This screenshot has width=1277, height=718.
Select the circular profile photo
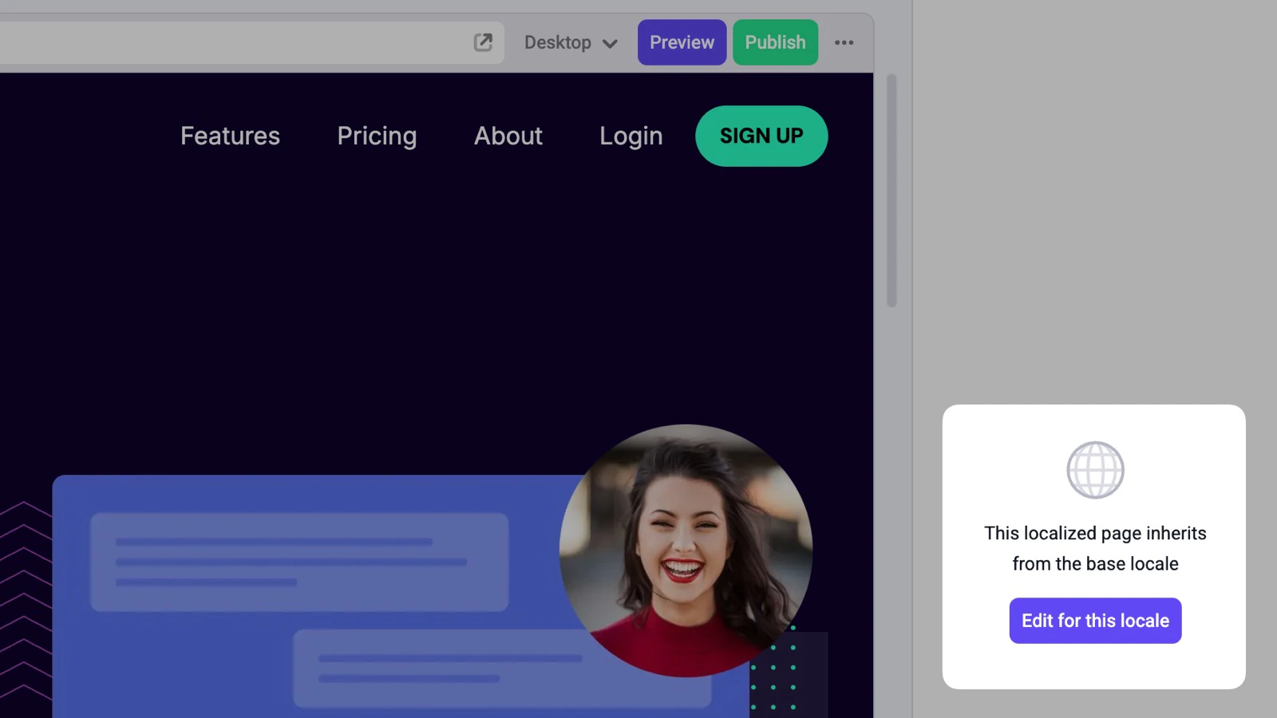(685, 550)
